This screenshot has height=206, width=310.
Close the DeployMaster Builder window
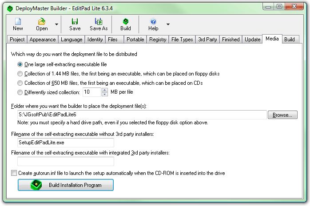coord(294,7)
